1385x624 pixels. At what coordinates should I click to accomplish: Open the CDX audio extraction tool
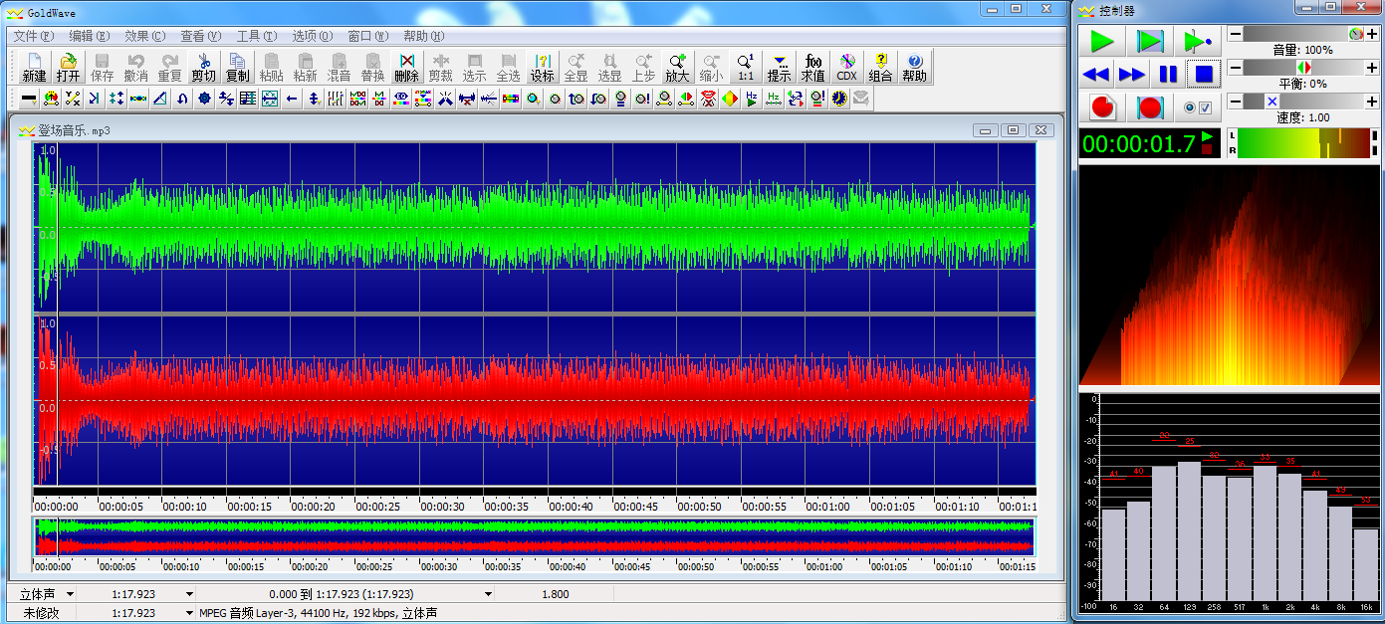coord(846,67)
